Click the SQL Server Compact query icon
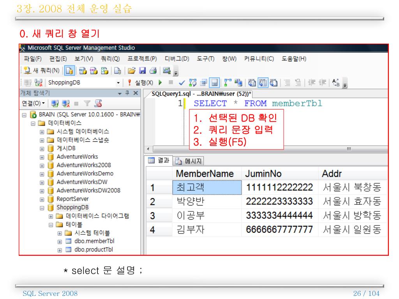Image resolution: width=399 pixels, height=299 pixels. tap(117, 70)
